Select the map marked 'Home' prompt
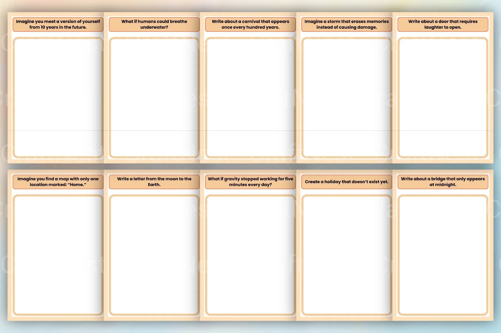The width and height of the screenshot is (501, 333). (58, 182)
